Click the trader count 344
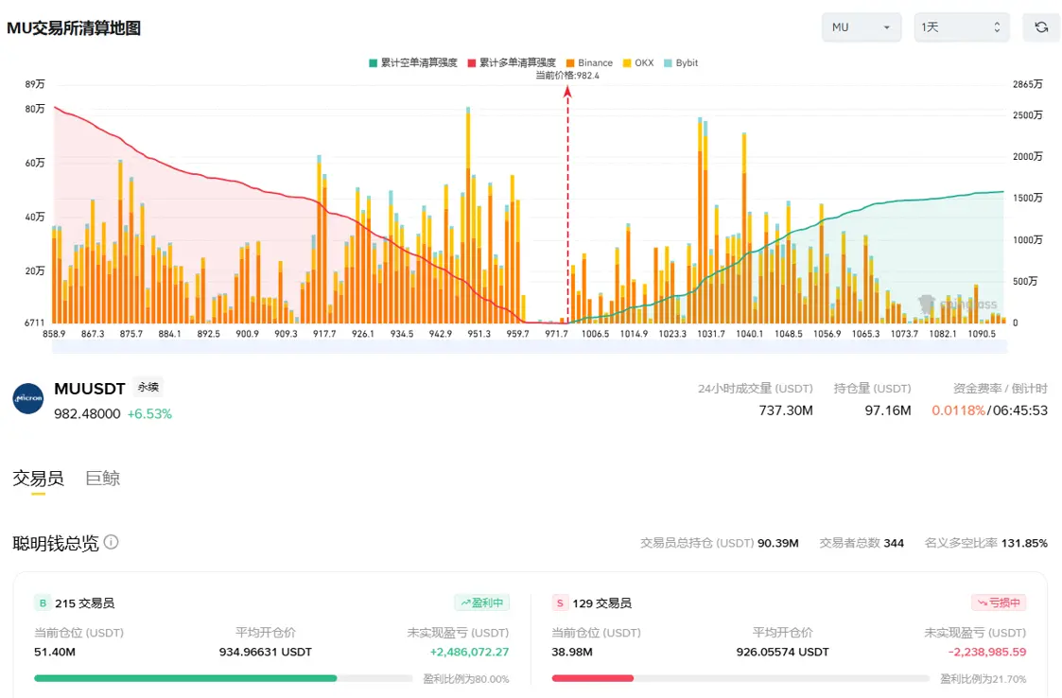 click(x=894, y=544)
